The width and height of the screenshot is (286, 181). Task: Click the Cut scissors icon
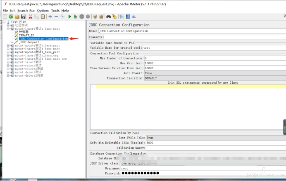pos(31,16)
